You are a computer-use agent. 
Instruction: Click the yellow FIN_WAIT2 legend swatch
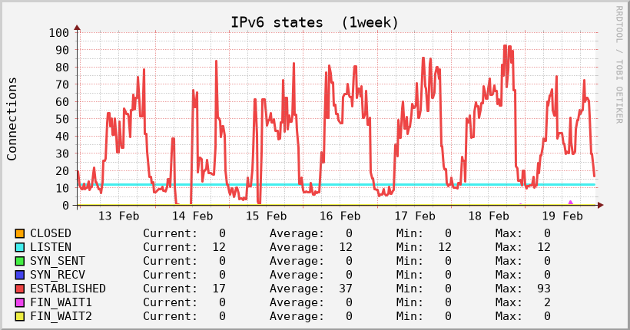click(x=20, y=316)
